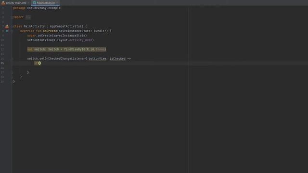Click the highlighted 'val' keyword
The image size is (308, 173).
(30, 49)
